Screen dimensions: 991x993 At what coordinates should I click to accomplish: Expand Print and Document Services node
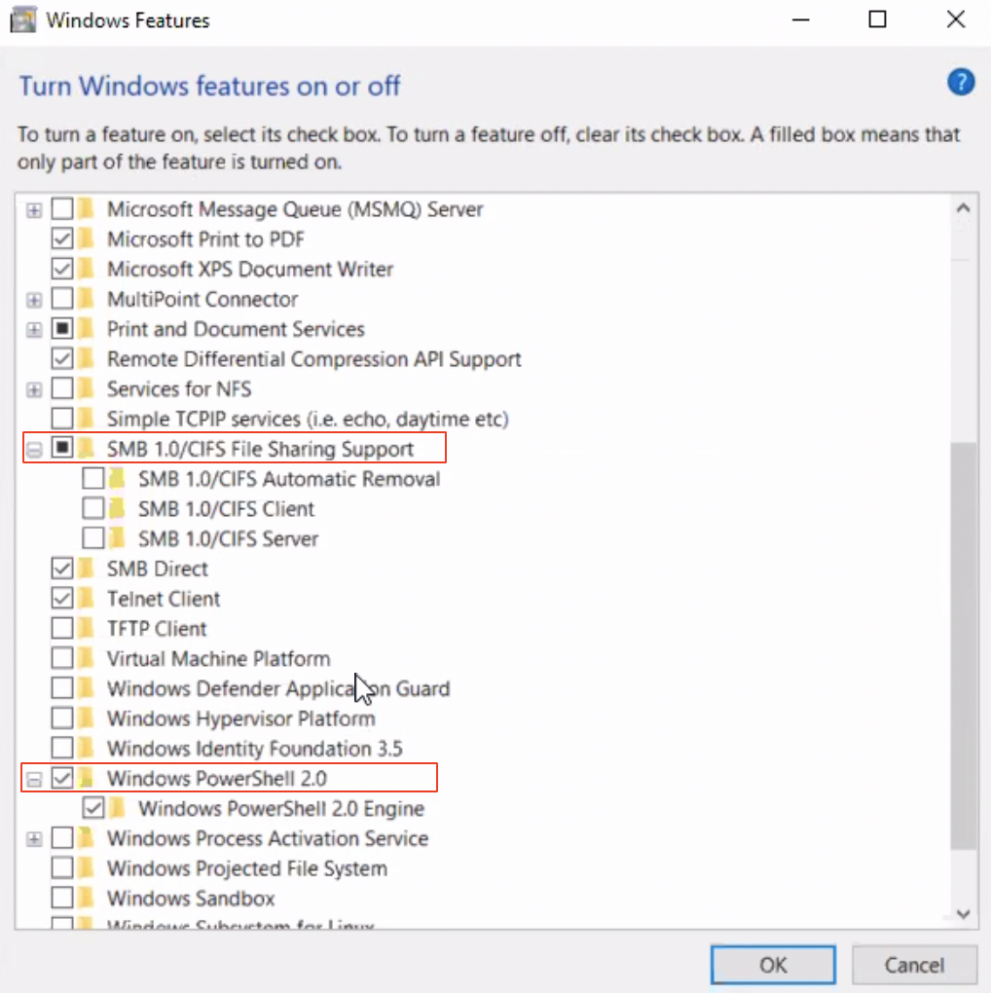[x=34, y=329]
